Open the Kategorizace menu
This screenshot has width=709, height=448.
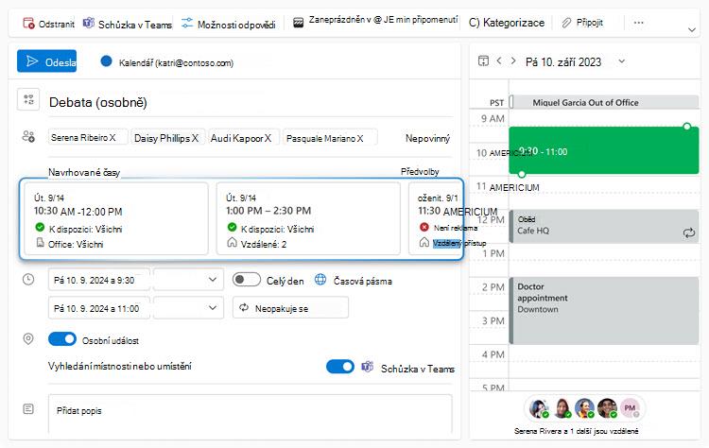tap(507, 23)
